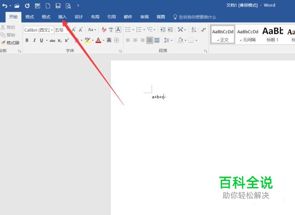Click the New blank document icon
The image size is (295, 215).
(47, 5)
